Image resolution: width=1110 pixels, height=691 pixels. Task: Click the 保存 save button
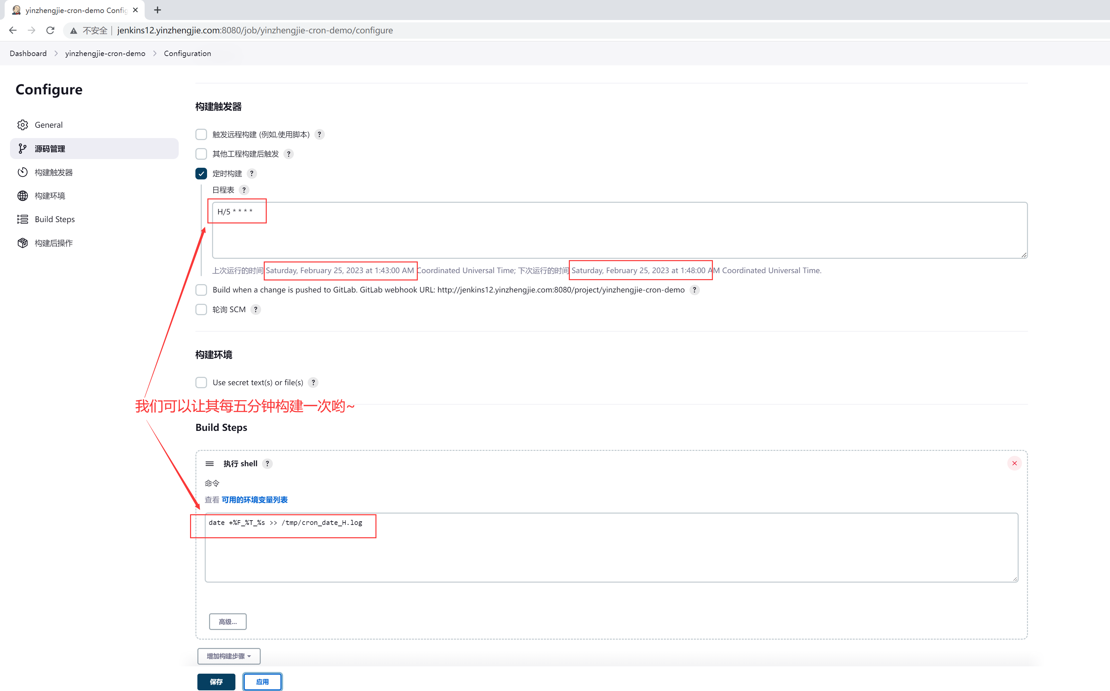pyautogui.click(x=216, y=681)
